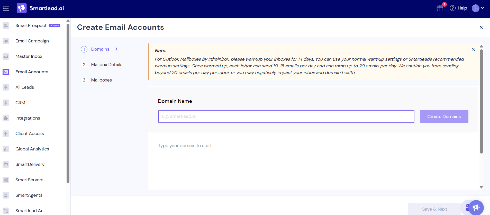Click the All Leads sidebar icon
Screen dimensions: 490x215
(x=6, y=87)
